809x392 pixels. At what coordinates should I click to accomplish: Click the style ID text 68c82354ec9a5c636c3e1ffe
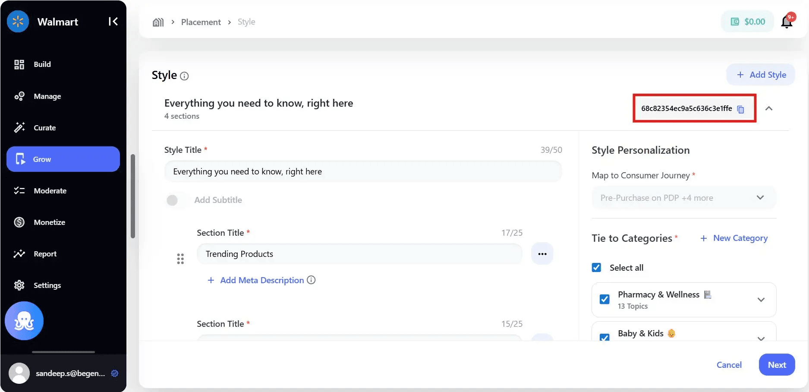(686, 108)
